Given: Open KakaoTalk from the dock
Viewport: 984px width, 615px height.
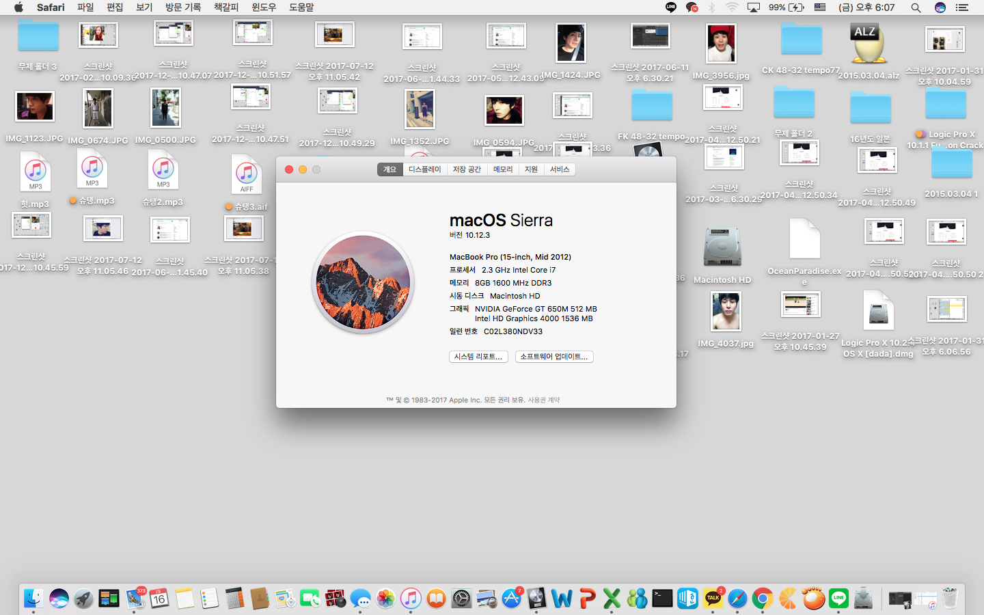Looking at the screenshot, I should [713, 599].
